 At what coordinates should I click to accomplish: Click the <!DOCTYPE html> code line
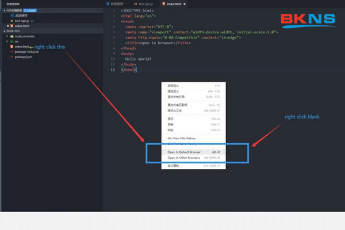pyautogui.click(x=137, y=10)
